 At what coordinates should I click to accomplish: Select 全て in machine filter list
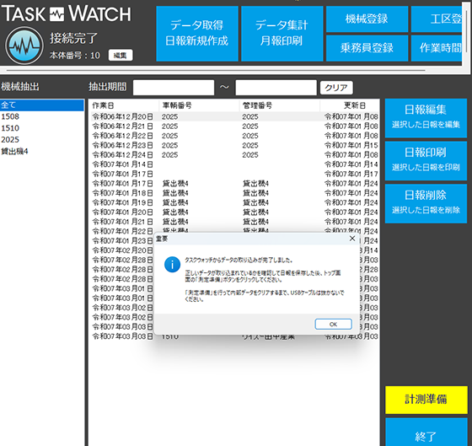[x=42, y=105]
